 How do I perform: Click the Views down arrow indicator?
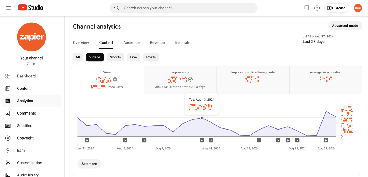click(115, 79)
